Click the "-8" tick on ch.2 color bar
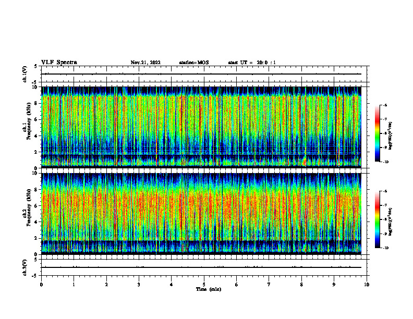Viewport: 413px width, 319px height. click(385, 219)
